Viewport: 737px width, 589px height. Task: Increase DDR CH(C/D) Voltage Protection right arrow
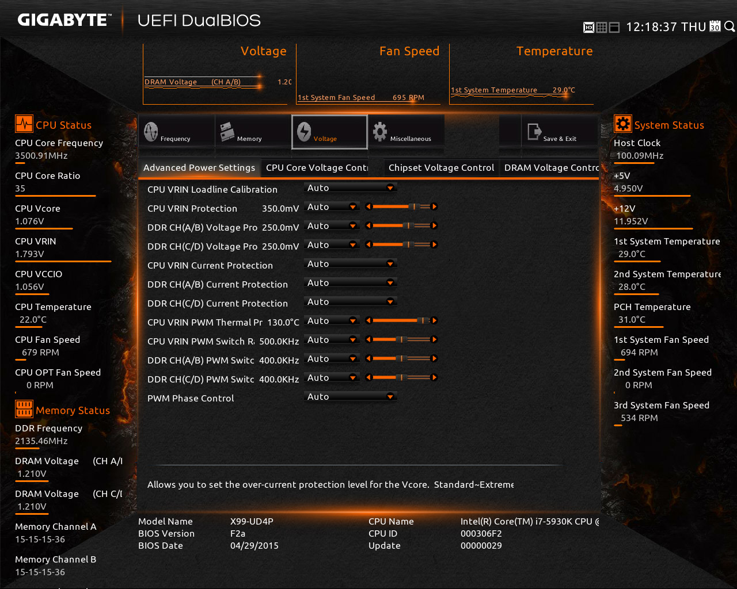(x=434, y=244)
